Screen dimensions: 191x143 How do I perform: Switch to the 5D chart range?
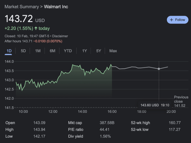pyautogui.click(x=23, y=51)
